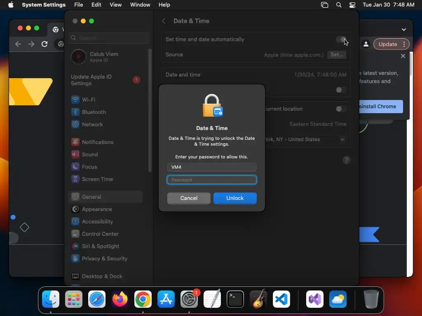Open Visual Studio purple icon in Dock
This screenshot has width=422, height=316.
315,299
